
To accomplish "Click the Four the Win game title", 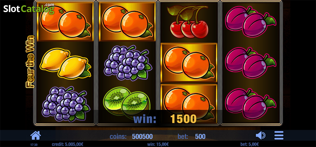I will tap(30, 62).
